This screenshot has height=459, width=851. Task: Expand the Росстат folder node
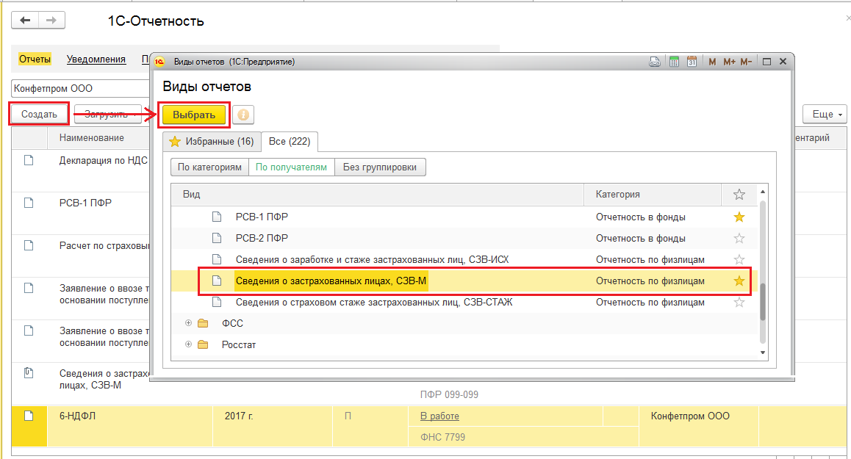pos(189,344)
